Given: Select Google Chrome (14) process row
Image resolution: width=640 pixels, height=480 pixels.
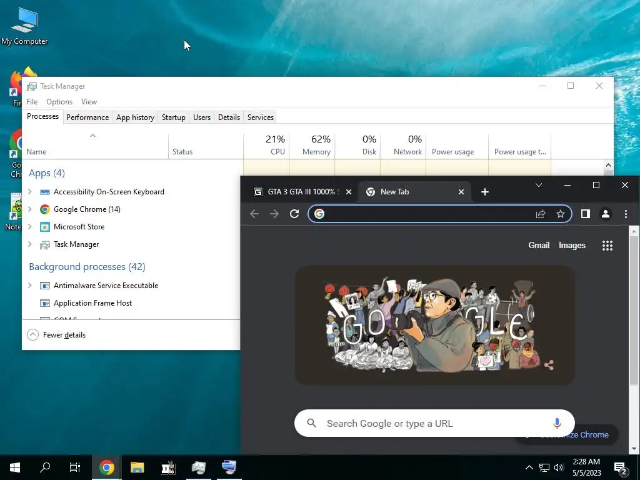Looking at the screenshot, I should (x=131, y=209).
